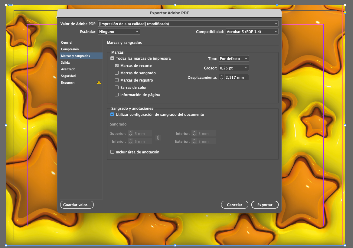The height and width of the screenshot is (248, 353).
Task: Click the Exterior bleed stepper
Action: tap(194, 141)
